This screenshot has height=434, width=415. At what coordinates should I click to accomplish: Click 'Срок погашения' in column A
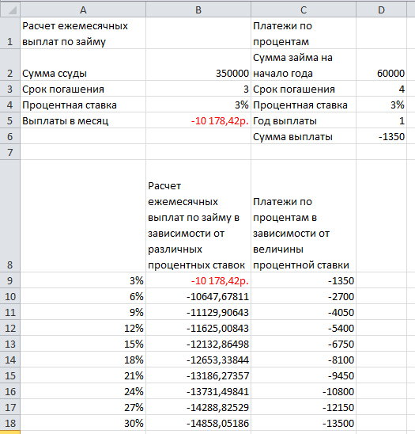pyautogui.click(x=83, y=89)
